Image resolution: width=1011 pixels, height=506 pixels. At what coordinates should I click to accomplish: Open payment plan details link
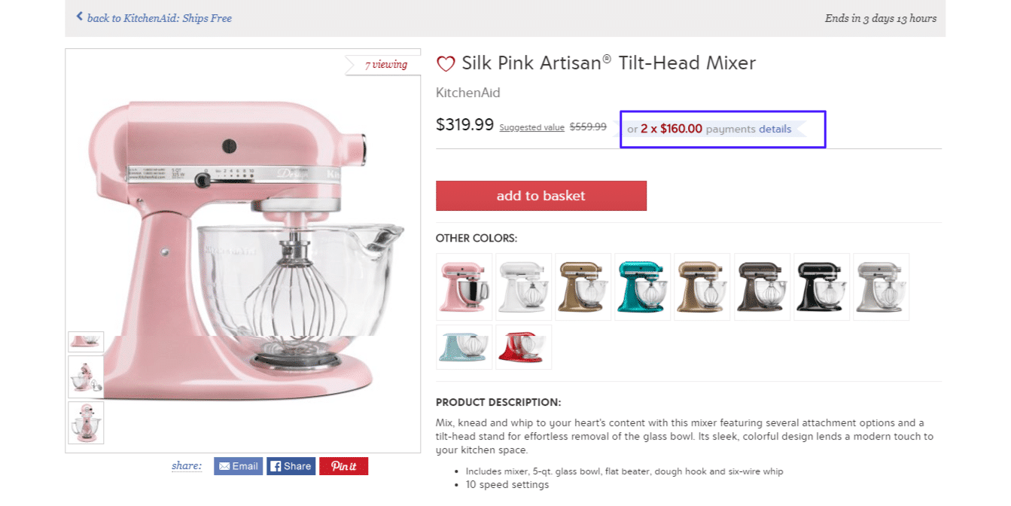pos(775,129)
